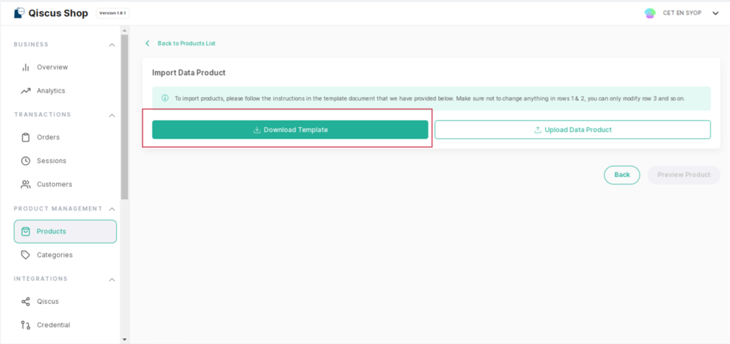Click the Sessions clock icon
This screenshot has width=730, height=344.
(x=26, y=161)
